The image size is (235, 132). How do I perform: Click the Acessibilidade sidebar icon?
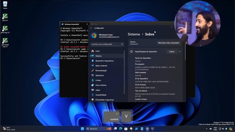point(93,95)
